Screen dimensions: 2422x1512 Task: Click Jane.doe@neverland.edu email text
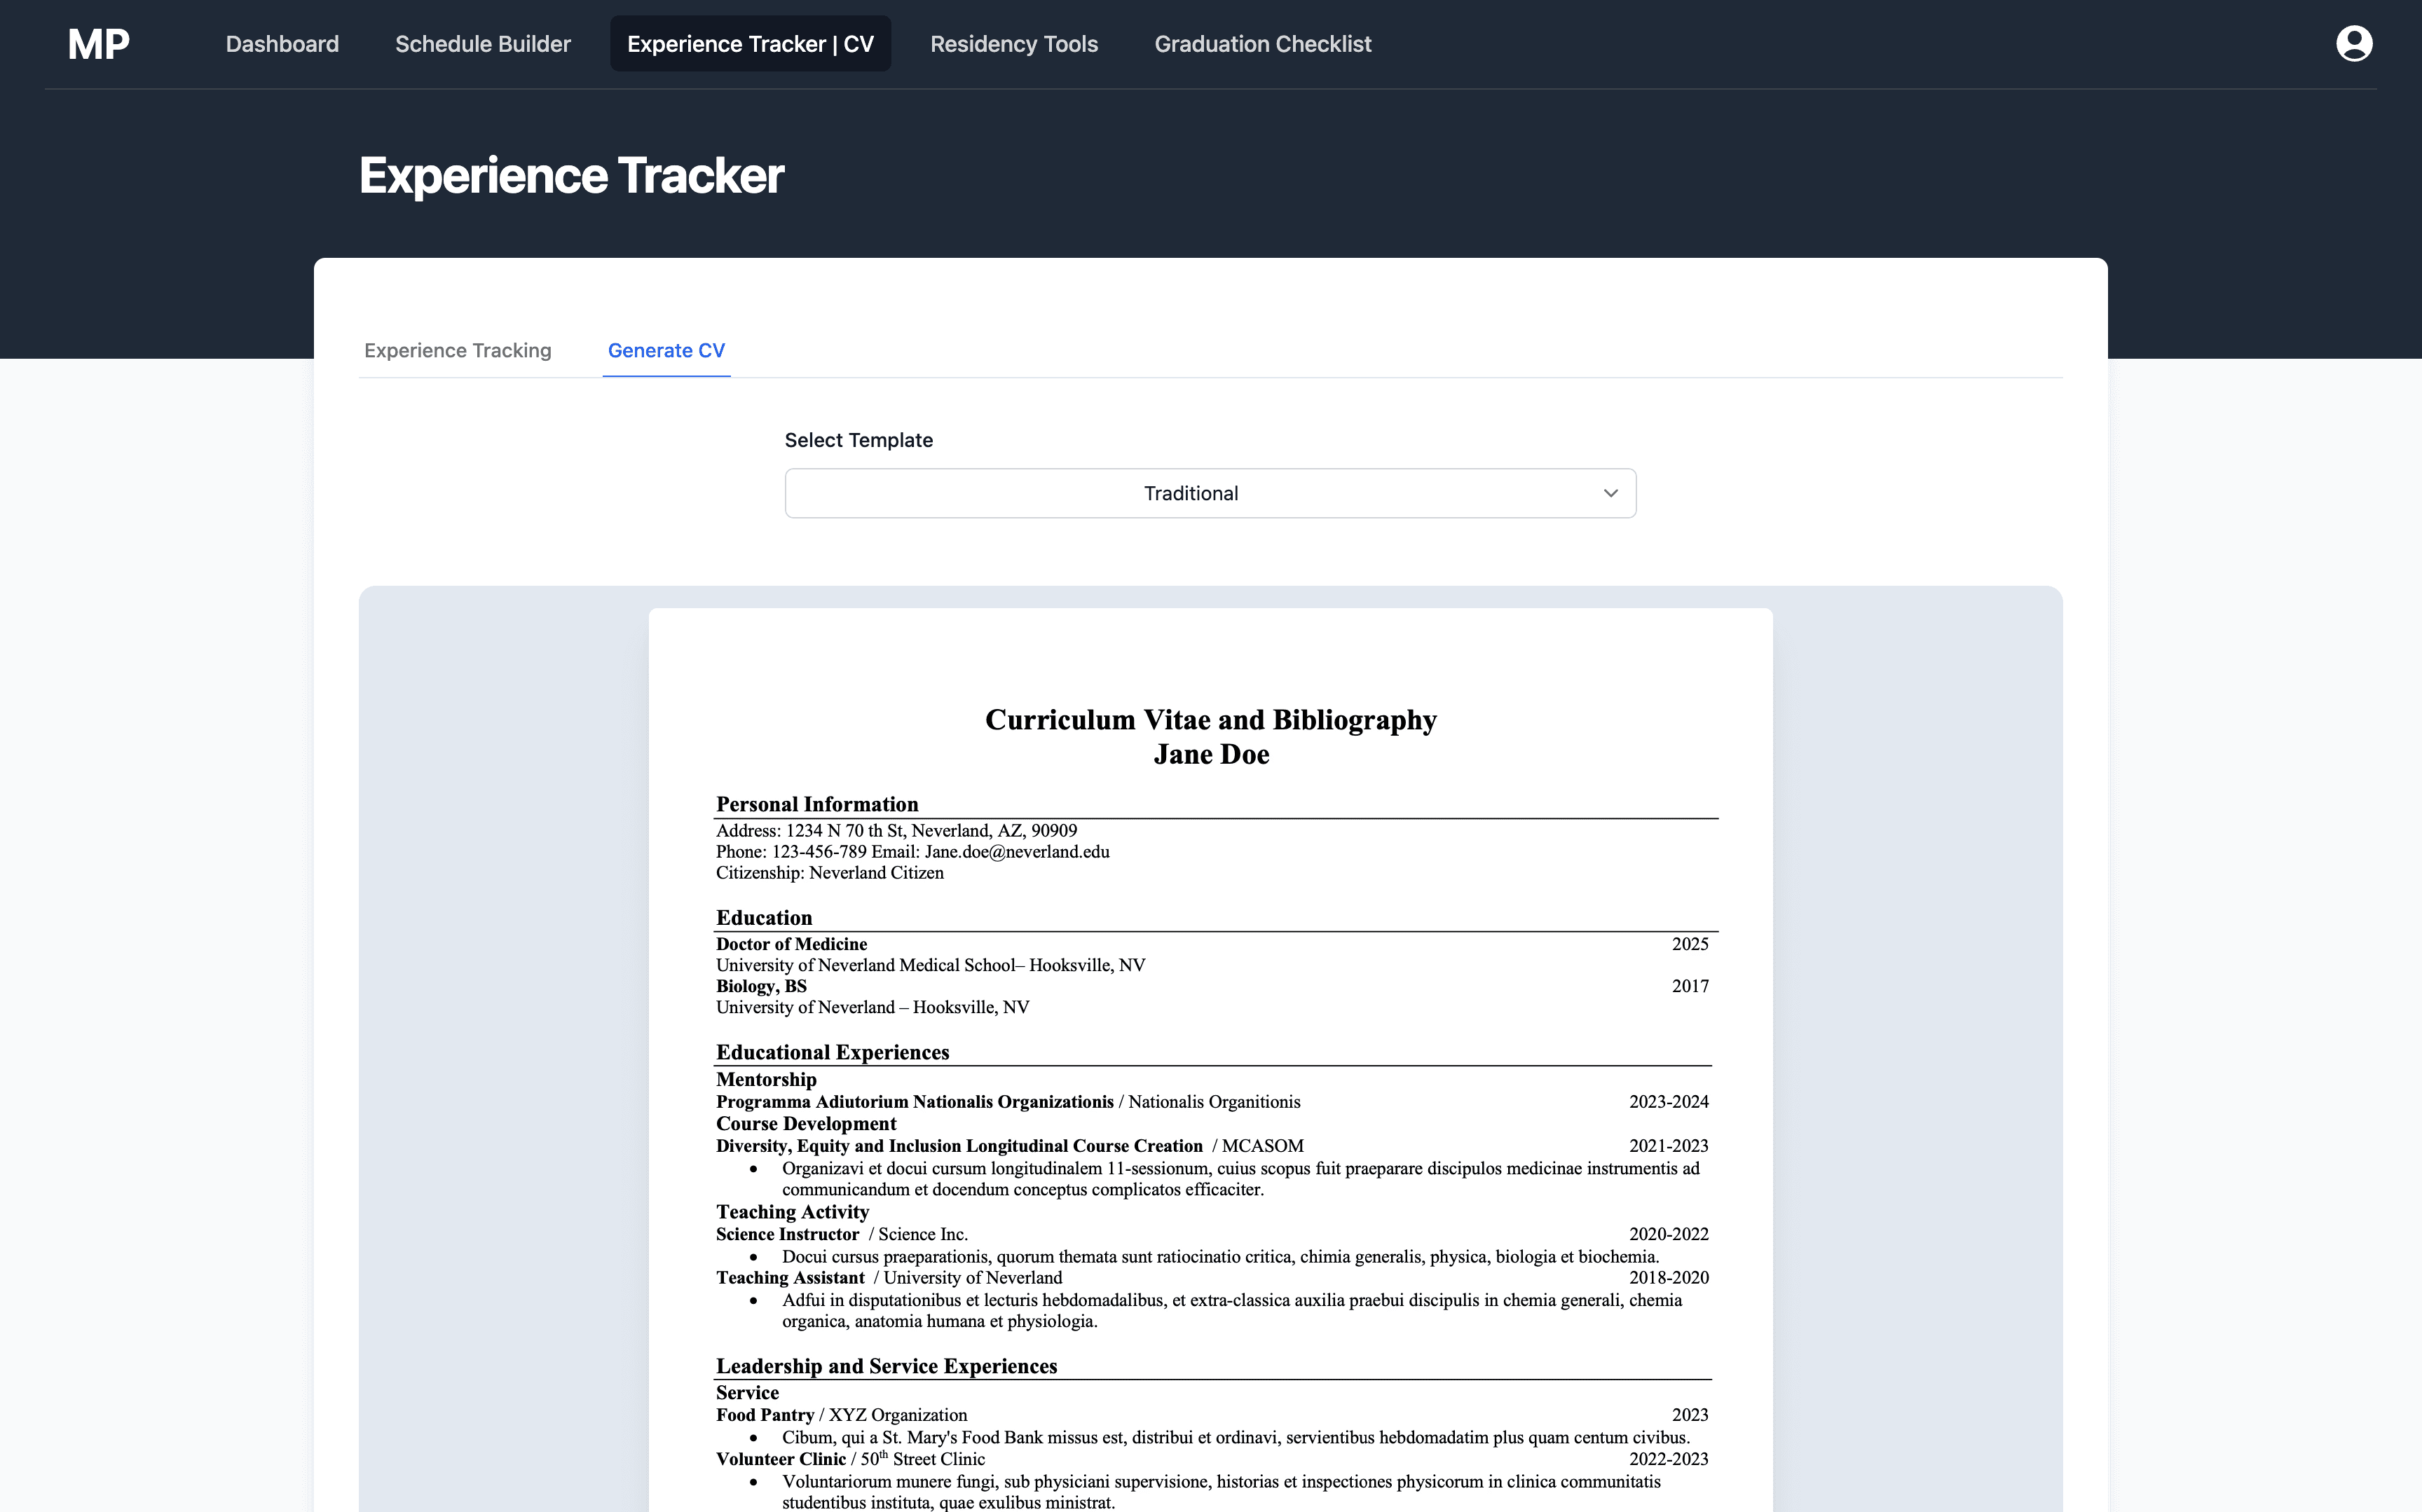(x=1017, y=852)
